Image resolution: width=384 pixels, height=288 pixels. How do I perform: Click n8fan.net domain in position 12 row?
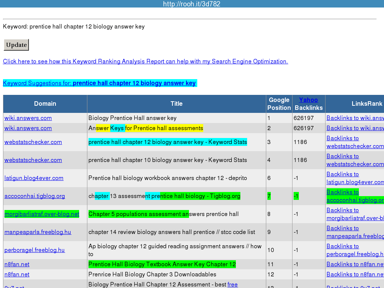coord(17,274)
